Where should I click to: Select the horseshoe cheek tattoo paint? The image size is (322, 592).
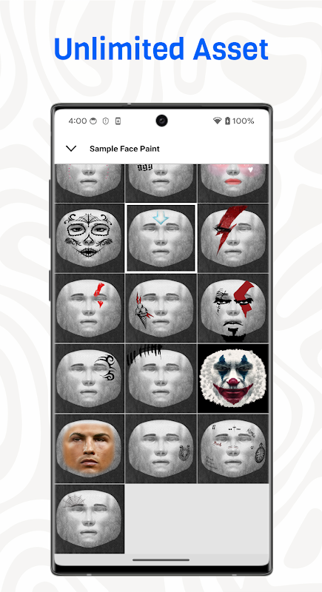click(x=161, y=448)
